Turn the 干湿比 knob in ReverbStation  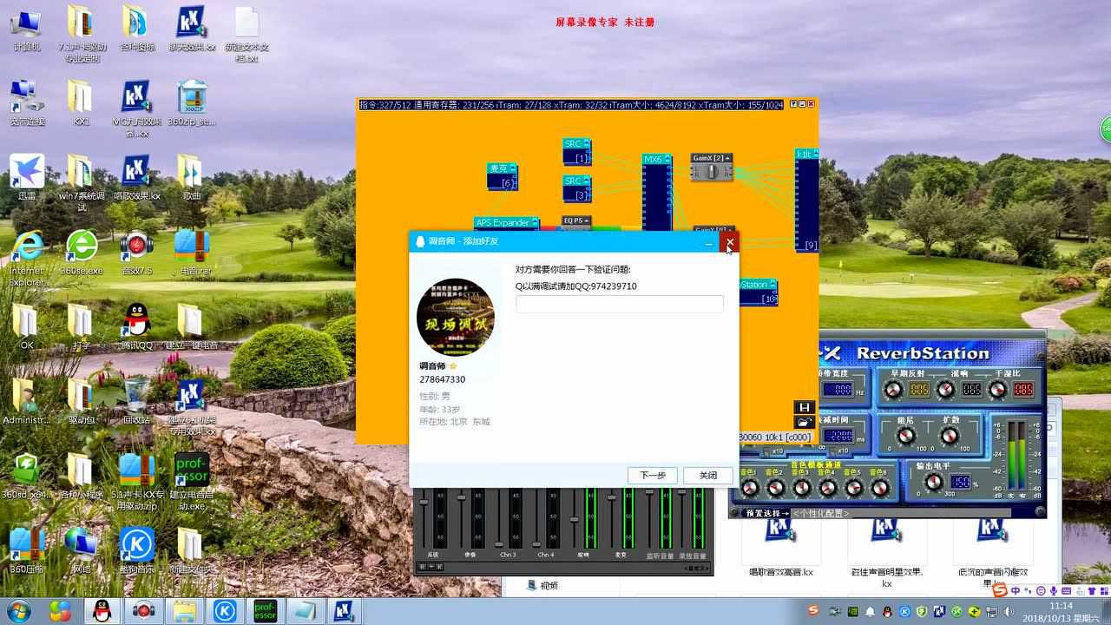click(999, 390)
